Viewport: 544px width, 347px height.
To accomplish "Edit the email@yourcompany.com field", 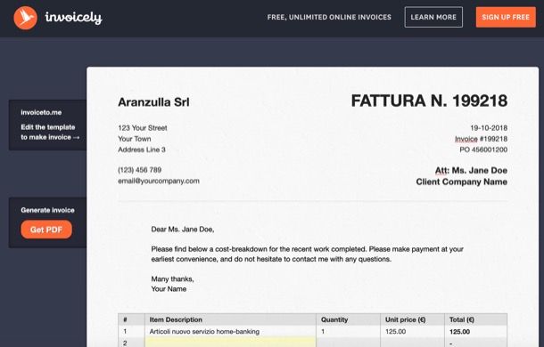I will pos(159,181).
